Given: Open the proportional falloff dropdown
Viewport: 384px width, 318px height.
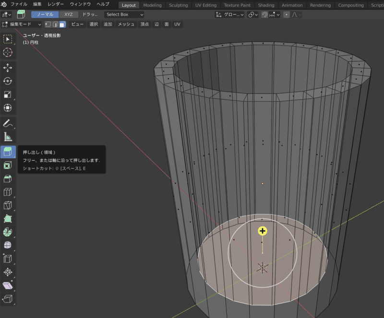Looking at the screenshot, I should coord(296,15).
